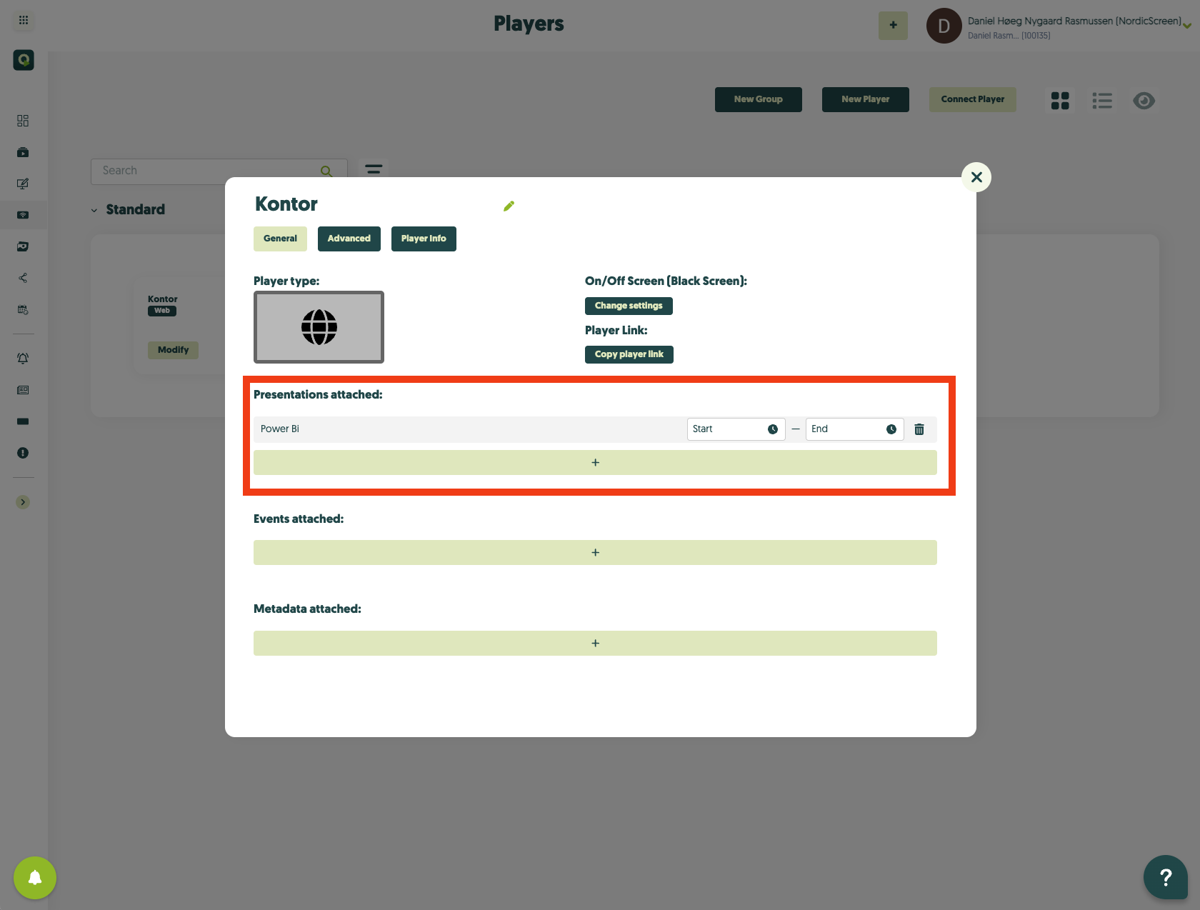Open the user account dropdown chevron

pyautogui.click(x=1186, y=26)
